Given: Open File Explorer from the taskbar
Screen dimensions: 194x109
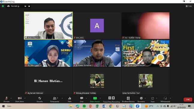Looking at the screenshot, I should (x=71, y=106).
